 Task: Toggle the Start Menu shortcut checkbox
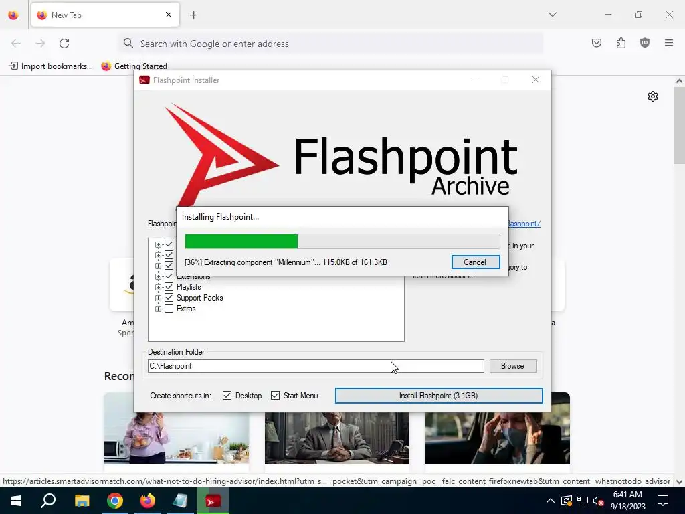click(x=275, y=396)
